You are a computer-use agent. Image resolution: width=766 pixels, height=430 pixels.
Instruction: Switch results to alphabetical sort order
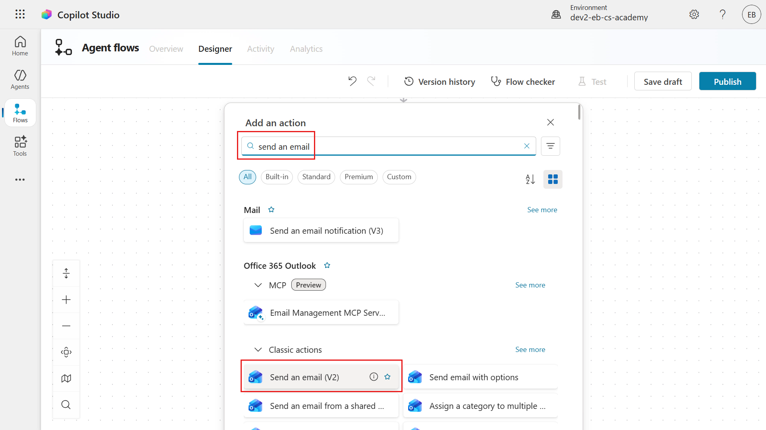click(530, 179)
